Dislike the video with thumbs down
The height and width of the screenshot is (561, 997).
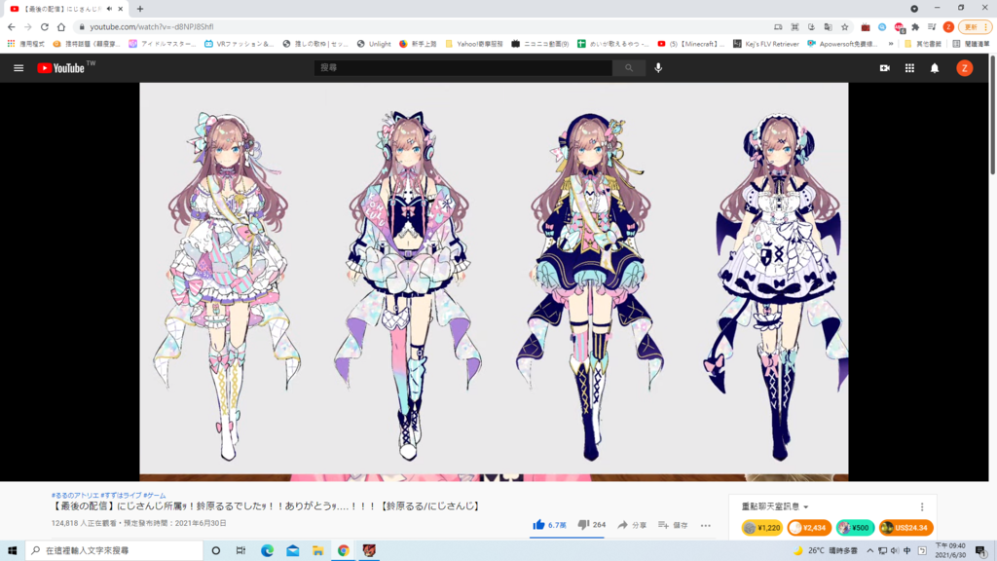pos(591,525)
